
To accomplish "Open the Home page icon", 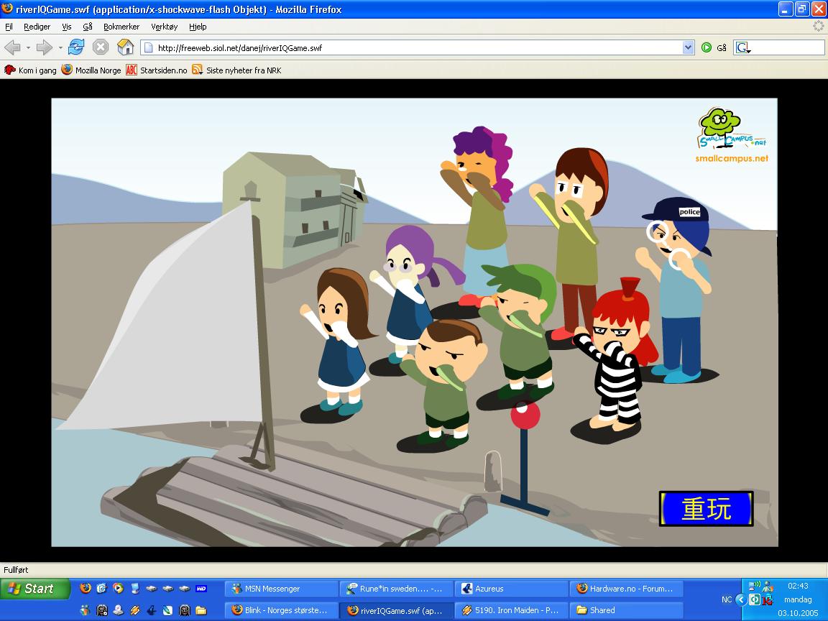I will click(x=125, y=47).
